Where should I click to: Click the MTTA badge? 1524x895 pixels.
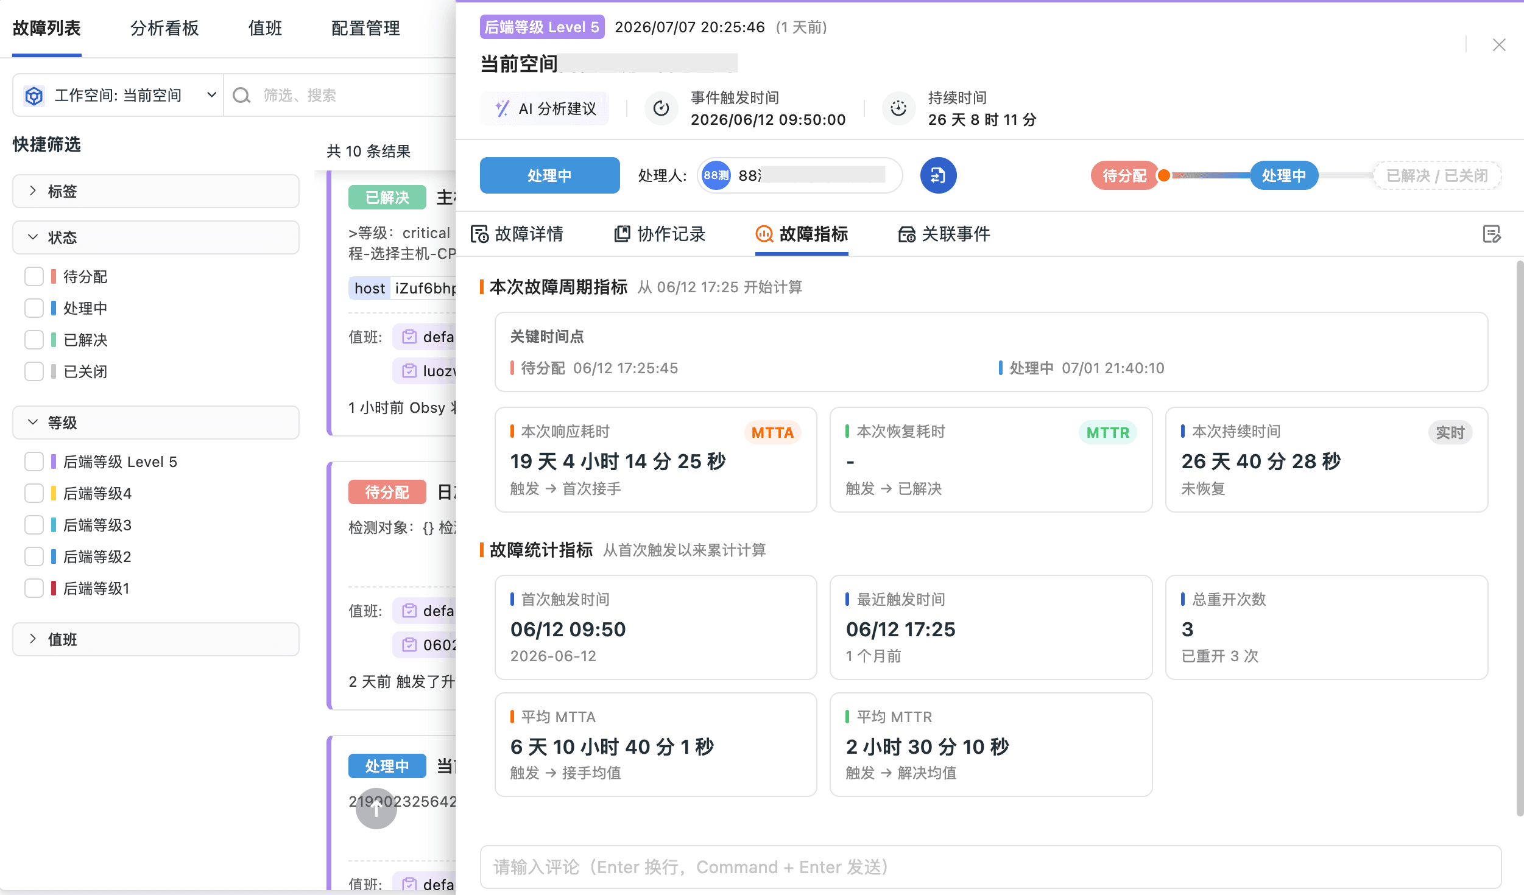click(772, 432)
